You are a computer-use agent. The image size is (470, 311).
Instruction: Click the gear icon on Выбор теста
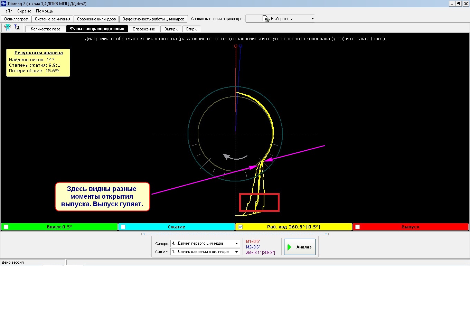[x=266, y=19]
